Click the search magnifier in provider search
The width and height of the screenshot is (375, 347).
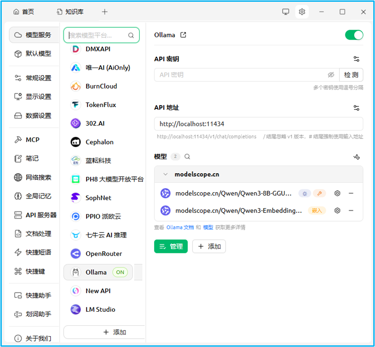[131, 35]
